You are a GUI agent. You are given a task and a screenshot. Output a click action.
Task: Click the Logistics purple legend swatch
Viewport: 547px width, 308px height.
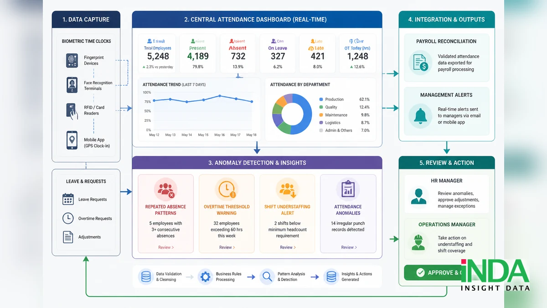tap(321, 123)
